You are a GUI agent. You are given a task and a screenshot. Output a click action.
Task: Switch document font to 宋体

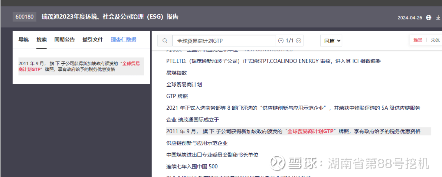tap(435, 40)
